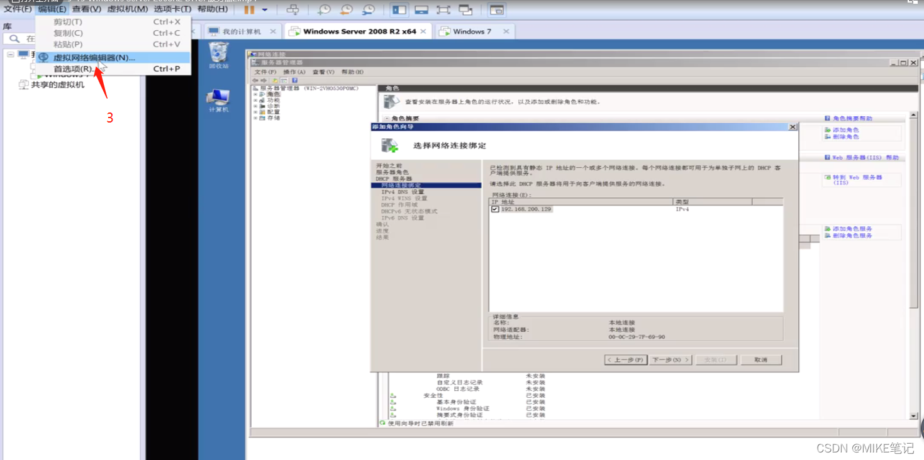Select the 开始之前 wizard step
Image resolution: width=924 pixels, height=460 pixels.
click(389, 166)
